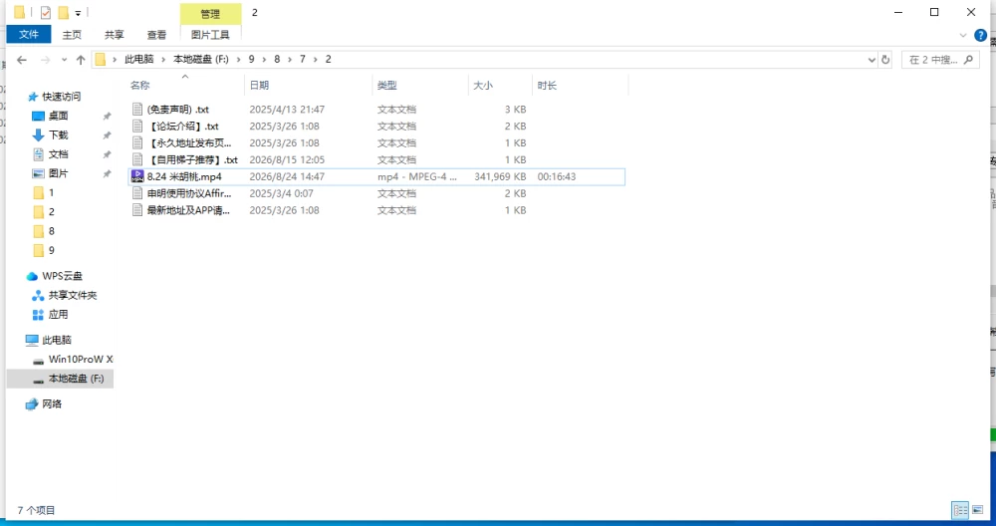Image resolution: width=996 pixels, height=526 pixels.
Task: Open folder 9 in the navigation pane
Action: click(51, 250)
